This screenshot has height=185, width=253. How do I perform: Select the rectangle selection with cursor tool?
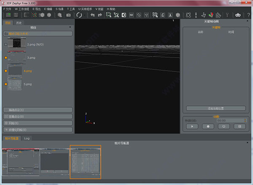pyautogui.click(x=109, y=15)
